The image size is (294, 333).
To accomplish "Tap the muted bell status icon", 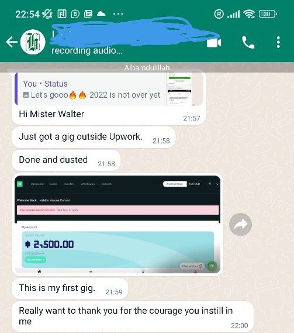I will click(47, 14).
